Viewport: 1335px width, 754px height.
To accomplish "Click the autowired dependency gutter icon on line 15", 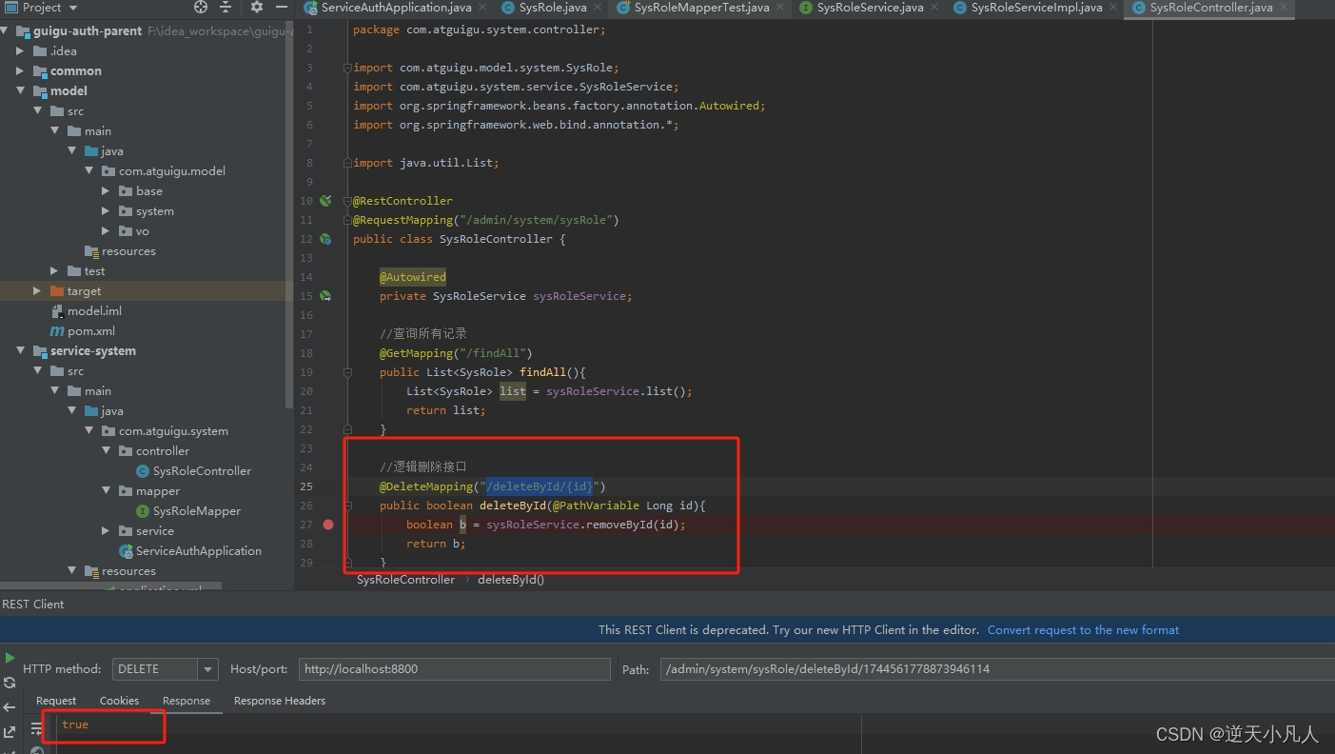I will pos(325,296).
